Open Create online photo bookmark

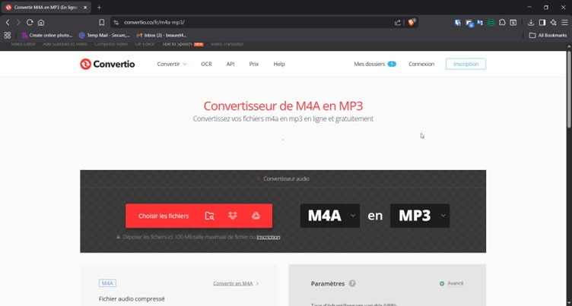coord(46,36)
